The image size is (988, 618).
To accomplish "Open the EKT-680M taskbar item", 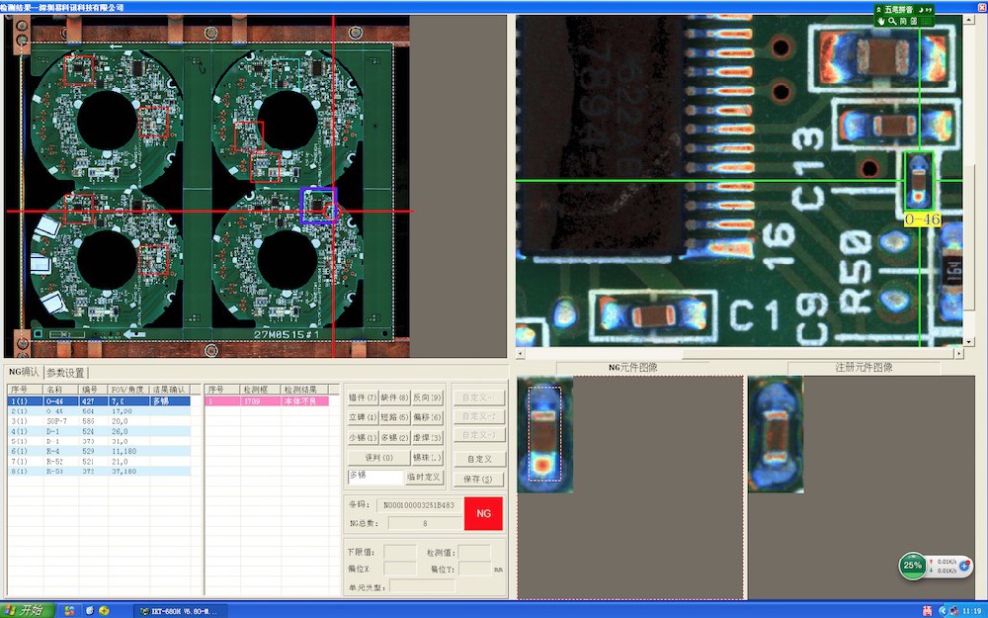I will point(180,610).
